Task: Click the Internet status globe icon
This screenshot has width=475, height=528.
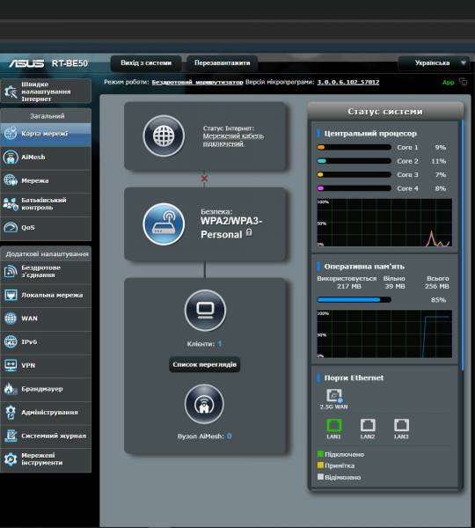Action: click(164, 136)
